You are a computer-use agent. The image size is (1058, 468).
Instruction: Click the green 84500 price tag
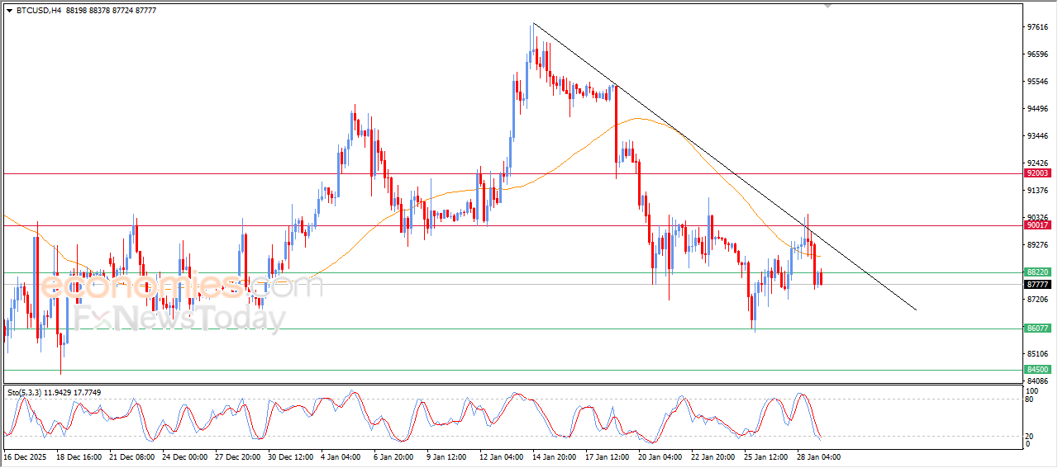(1037, 369)
